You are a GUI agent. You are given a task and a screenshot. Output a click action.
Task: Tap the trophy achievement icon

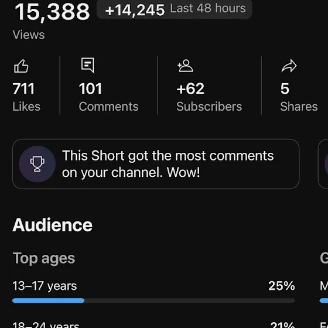point(37,164)
